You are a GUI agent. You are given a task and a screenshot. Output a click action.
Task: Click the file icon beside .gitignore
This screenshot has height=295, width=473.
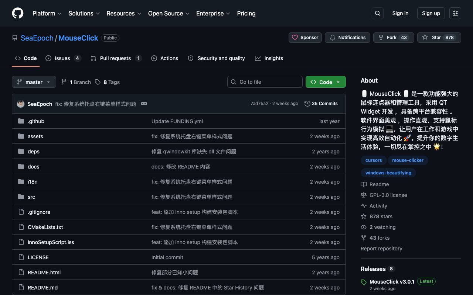[21, 212]
